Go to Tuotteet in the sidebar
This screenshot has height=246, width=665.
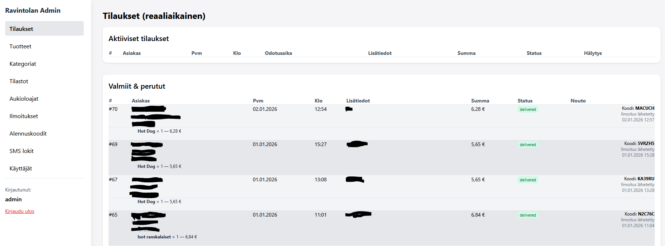pyautogui.click(x=20, y=46)
